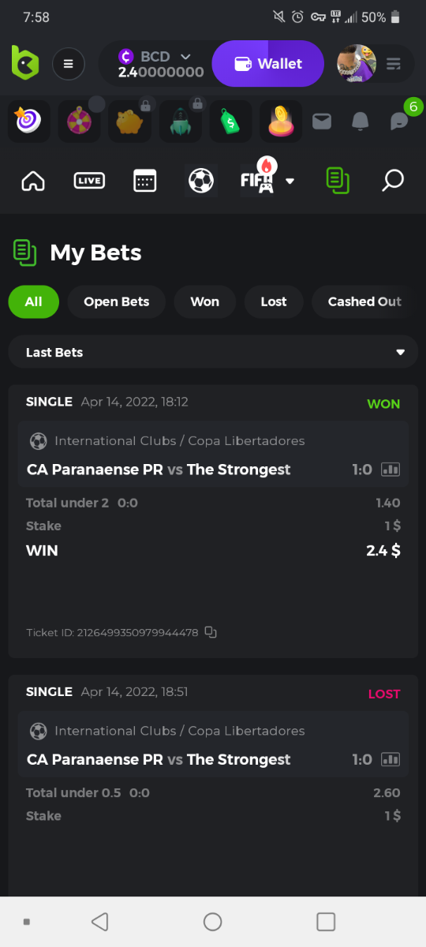Viewport: 426px width, 947px height.
Task: Select the Lost bets filter
Action: point(274,301)
